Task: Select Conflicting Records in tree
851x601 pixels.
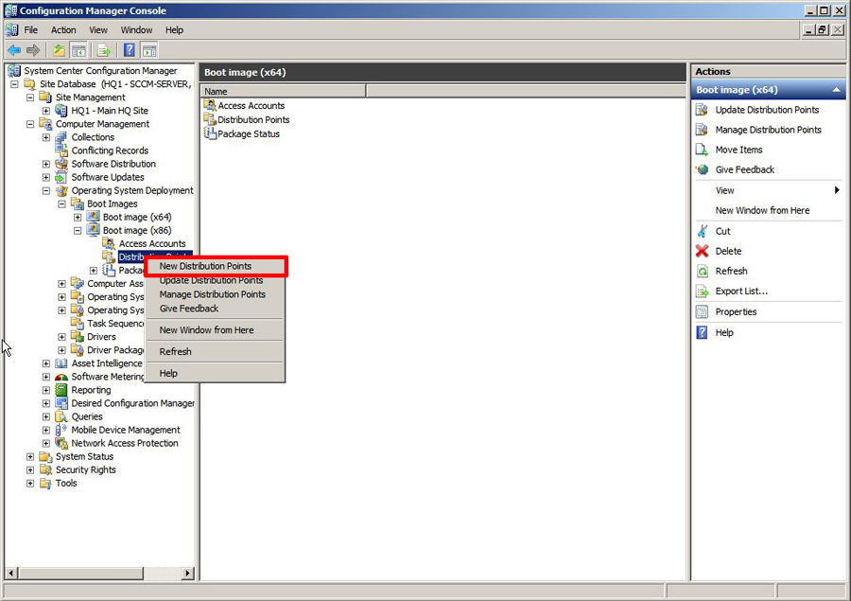Action: [110, 150]
